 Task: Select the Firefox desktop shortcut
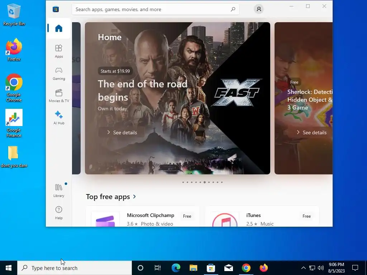pos(14,50)
